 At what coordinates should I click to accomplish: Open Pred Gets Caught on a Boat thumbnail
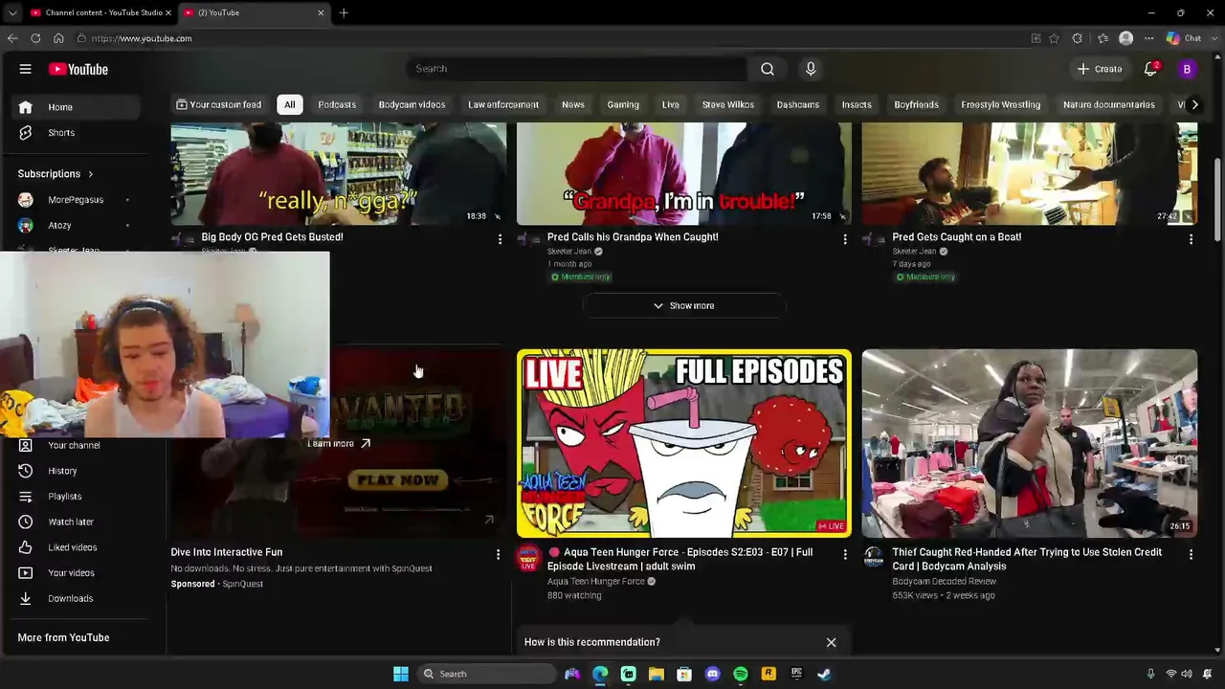[1030, 173]
